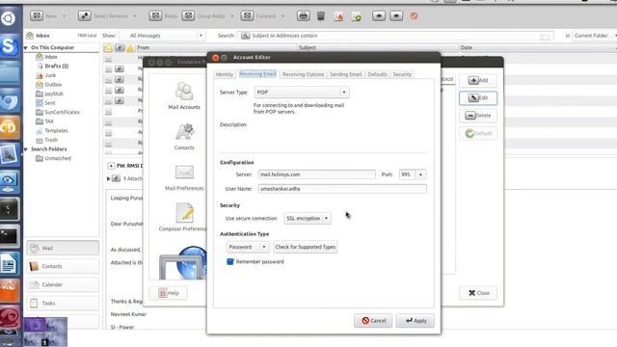Image resolution: width=617 pixels, height=347 pixels.
Task: Click Check for Supported Types button
Action: coord(306,247)
